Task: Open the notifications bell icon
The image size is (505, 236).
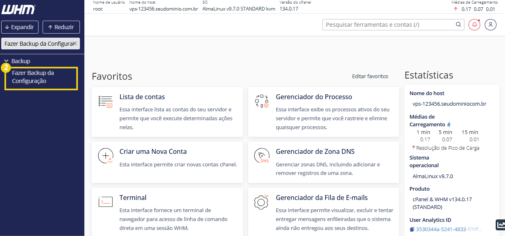Action: pos(474,25)
